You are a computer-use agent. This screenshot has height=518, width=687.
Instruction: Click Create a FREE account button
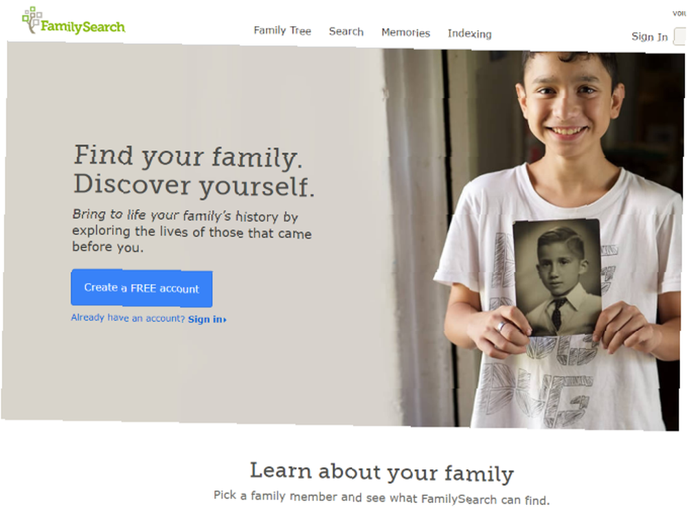coord(142,288)
